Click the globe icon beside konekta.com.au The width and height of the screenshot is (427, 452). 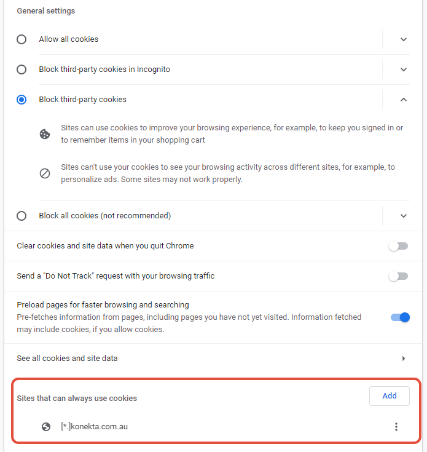point(46,427)
